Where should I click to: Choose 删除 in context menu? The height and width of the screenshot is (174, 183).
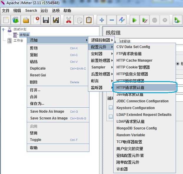(x=58, y=82)
